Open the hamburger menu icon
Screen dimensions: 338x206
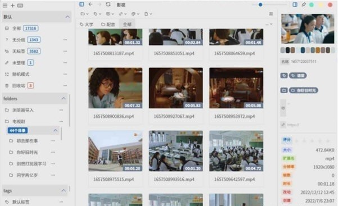pyautogui.click(x=5, y=6)
